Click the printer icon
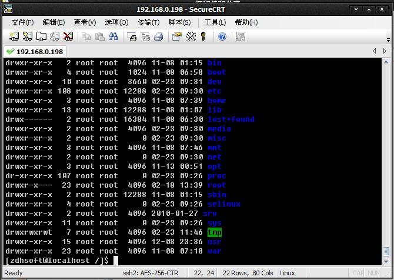Screen dimensions: 394x280 [x=159, y=36]
